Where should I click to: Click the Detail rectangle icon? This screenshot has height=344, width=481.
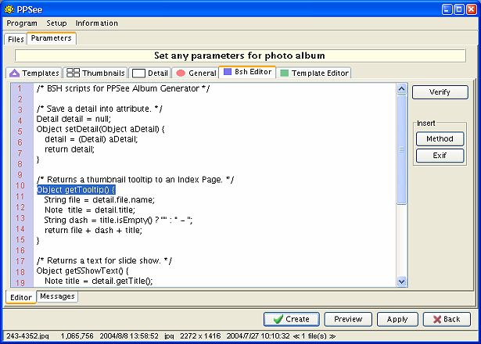pyautogui.click(x=138, y=73)
